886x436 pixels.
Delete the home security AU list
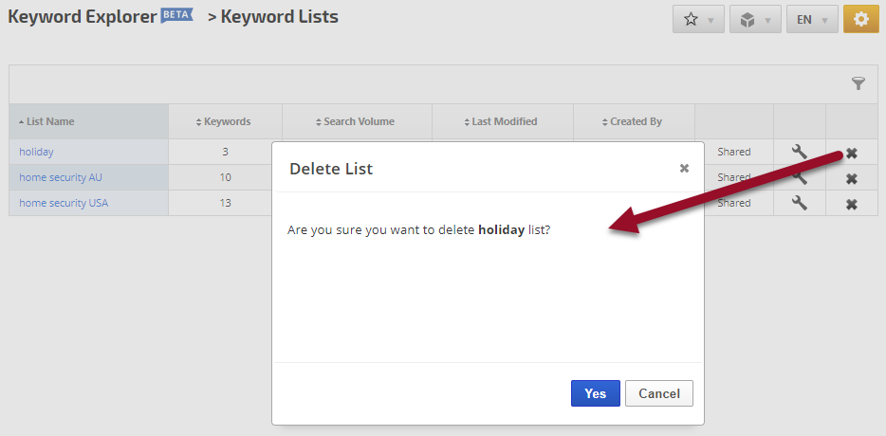pos(852,178)
